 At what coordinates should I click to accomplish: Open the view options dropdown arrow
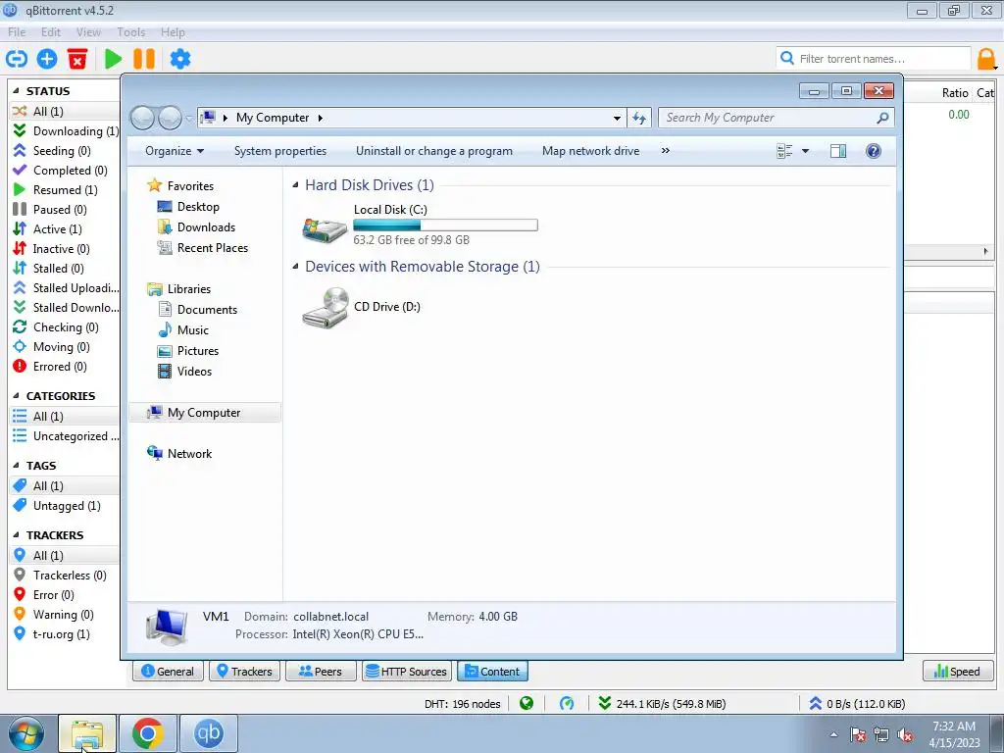pyautogui.click(x=806, y=151)
